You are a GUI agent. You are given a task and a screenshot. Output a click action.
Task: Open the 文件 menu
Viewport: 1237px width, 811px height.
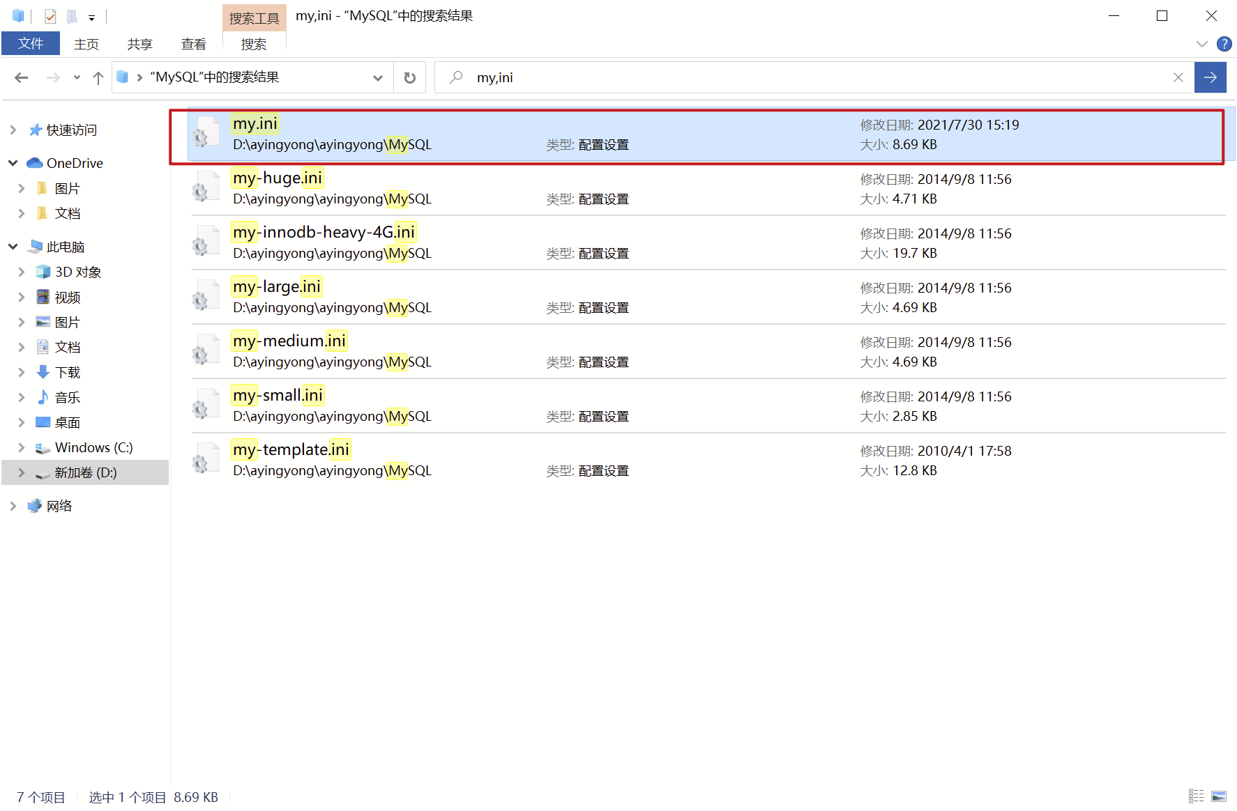[x=31, y=44]
